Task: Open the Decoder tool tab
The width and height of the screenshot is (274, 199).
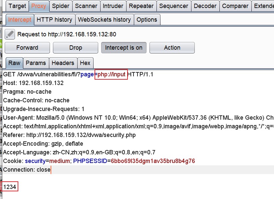Action: tap(205, 6)
